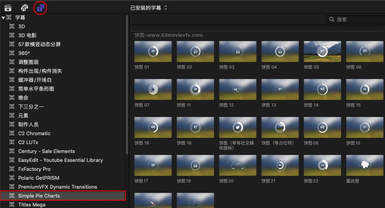Select the Titles Mega category

tap(63, 205)
